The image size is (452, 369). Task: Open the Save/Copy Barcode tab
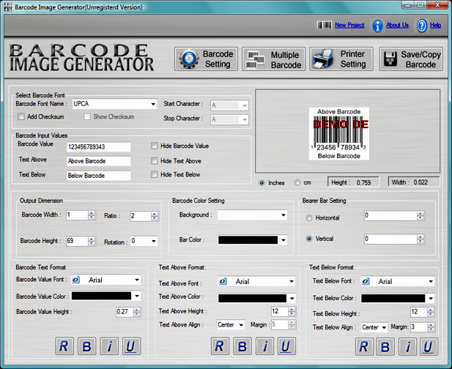[x=411, y=59]
